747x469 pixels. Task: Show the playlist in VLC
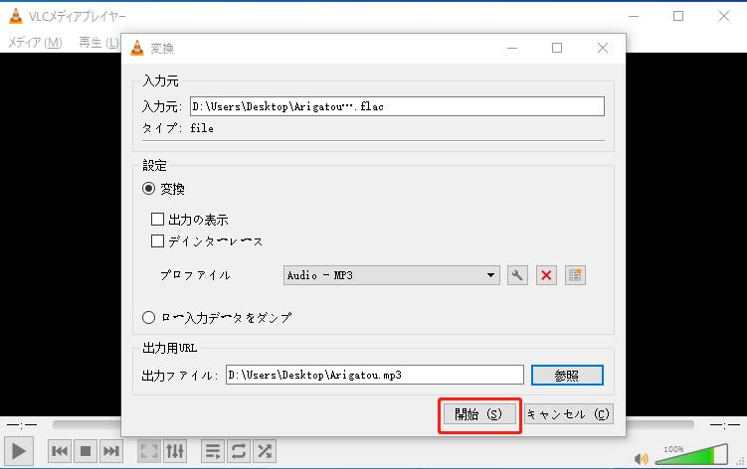(213, 451)
